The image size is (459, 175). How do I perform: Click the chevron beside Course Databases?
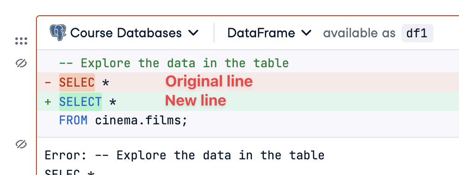(x=193, y=33)
